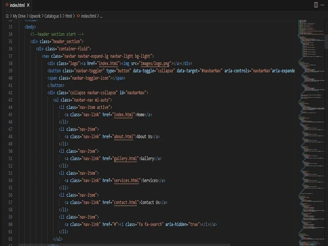Close the index.html editor tab
This screenshot has height=246, width=328.
(28, 5)
